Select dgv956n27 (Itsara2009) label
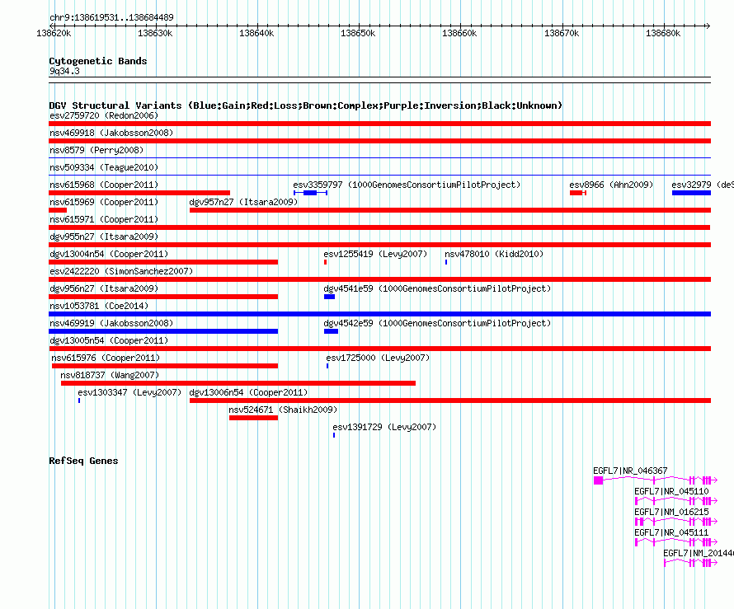734x609 pixels. click(104, 288)
